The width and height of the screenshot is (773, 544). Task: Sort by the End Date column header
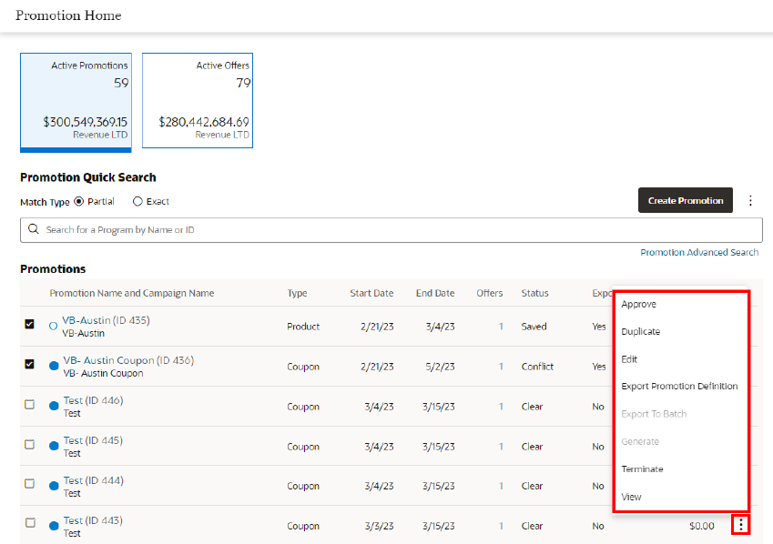pos(435,293)
